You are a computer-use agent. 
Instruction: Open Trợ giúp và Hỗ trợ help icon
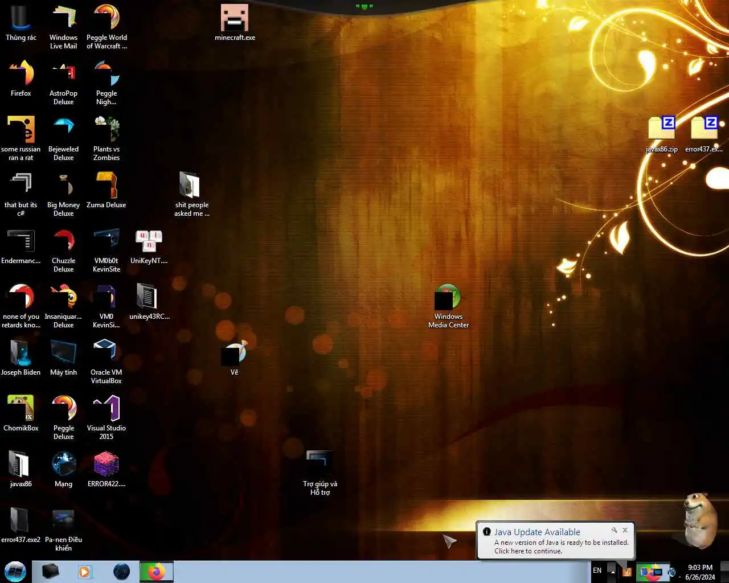pyautogui.click(x=320, y=473)
